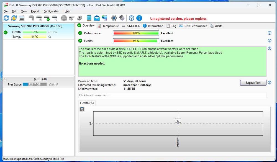277x162 pixels.
Task: Click the Hard Disk Sentinel title bar icon
Action: tap(6, 5)
